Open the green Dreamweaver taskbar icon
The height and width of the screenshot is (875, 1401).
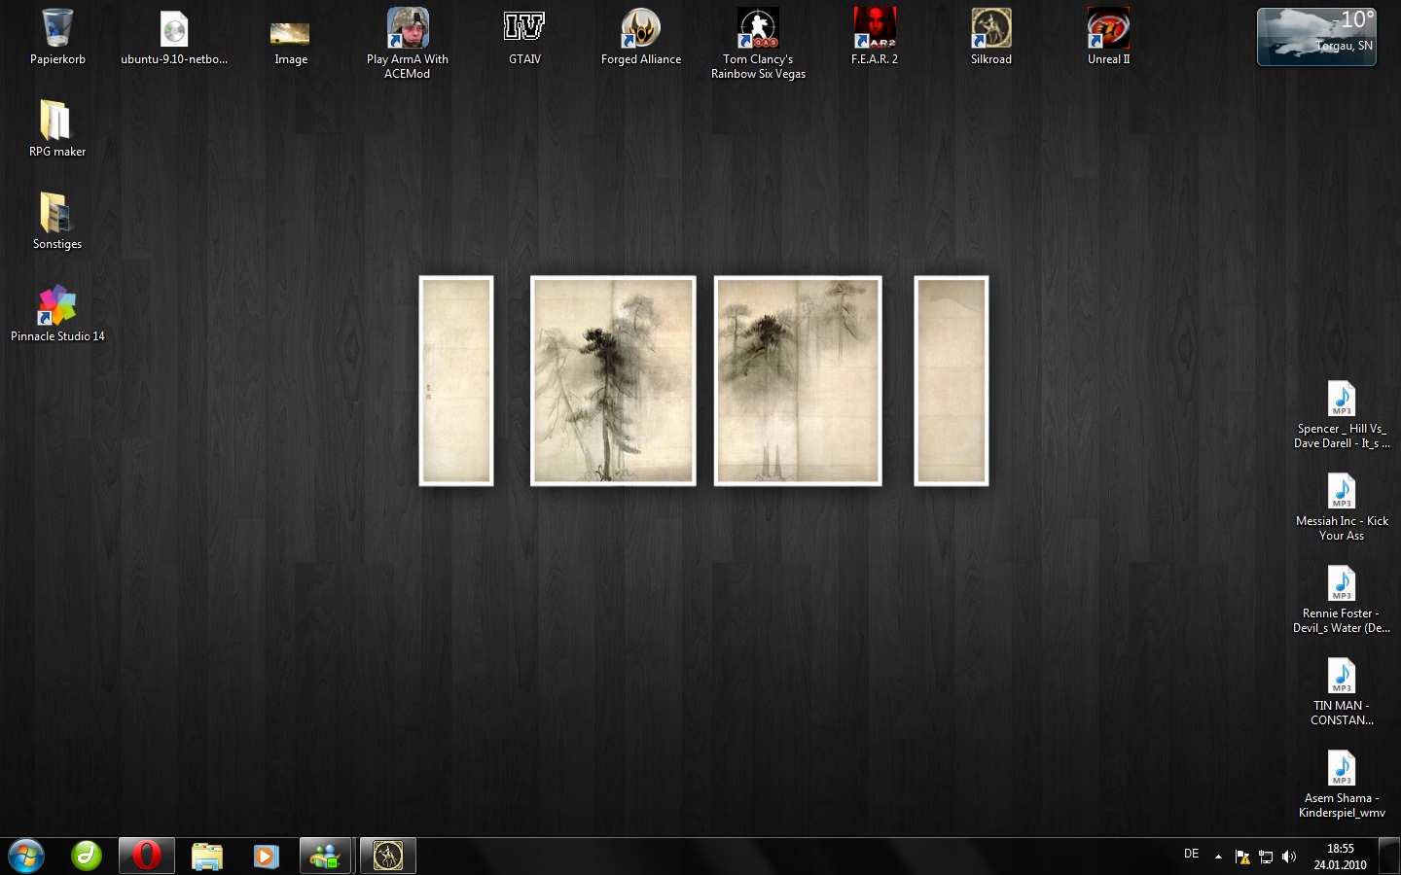pos(87,856)
